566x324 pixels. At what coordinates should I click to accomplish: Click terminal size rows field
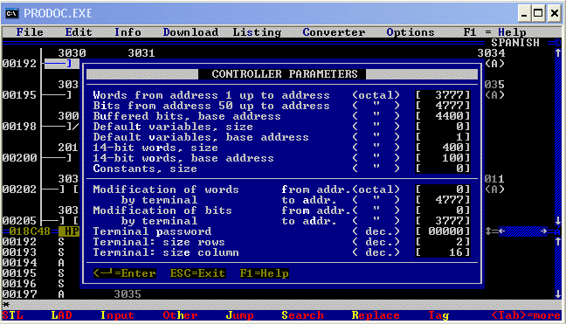[443, 241]
